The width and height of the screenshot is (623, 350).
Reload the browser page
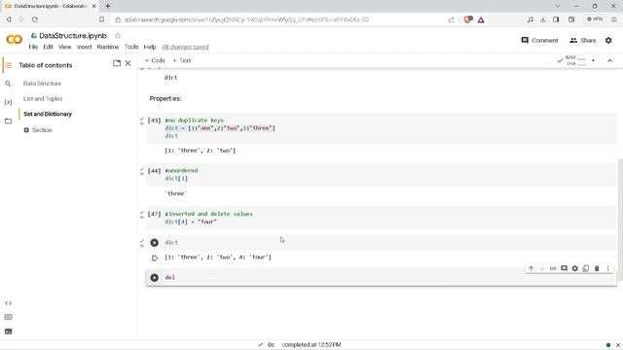click(x=35, y=19)
